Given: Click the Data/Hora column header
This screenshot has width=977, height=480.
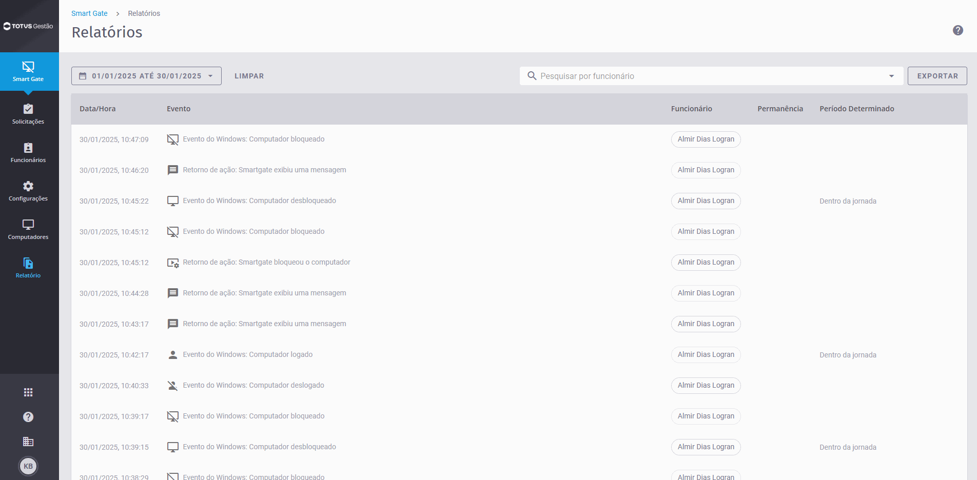Looking at the screenshot, I should point(97,109).
